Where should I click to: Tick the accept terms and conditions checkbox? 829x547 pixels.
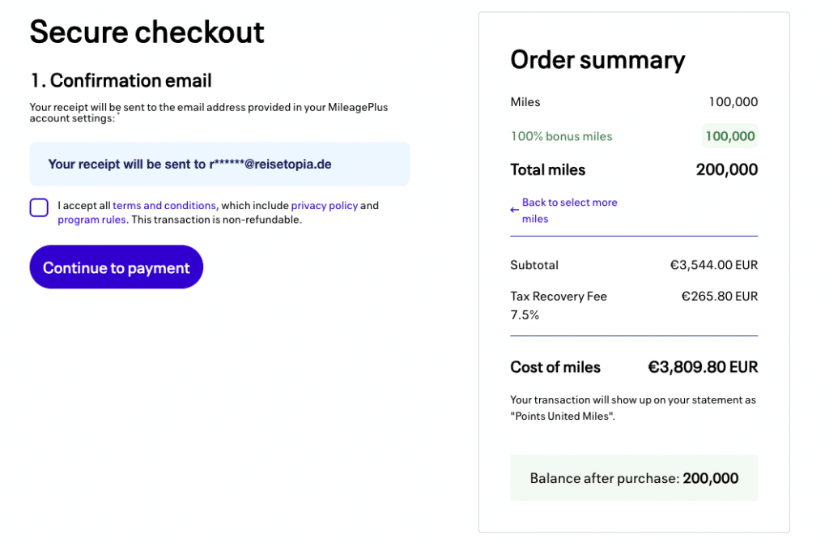39,207
